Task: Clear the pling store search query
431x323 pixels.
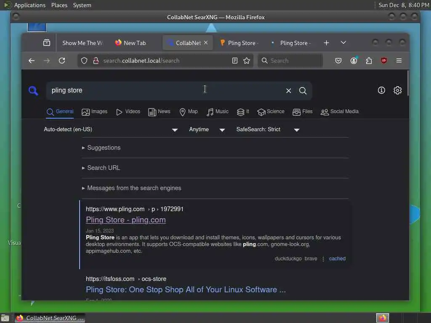Action: tap(289, 91)
